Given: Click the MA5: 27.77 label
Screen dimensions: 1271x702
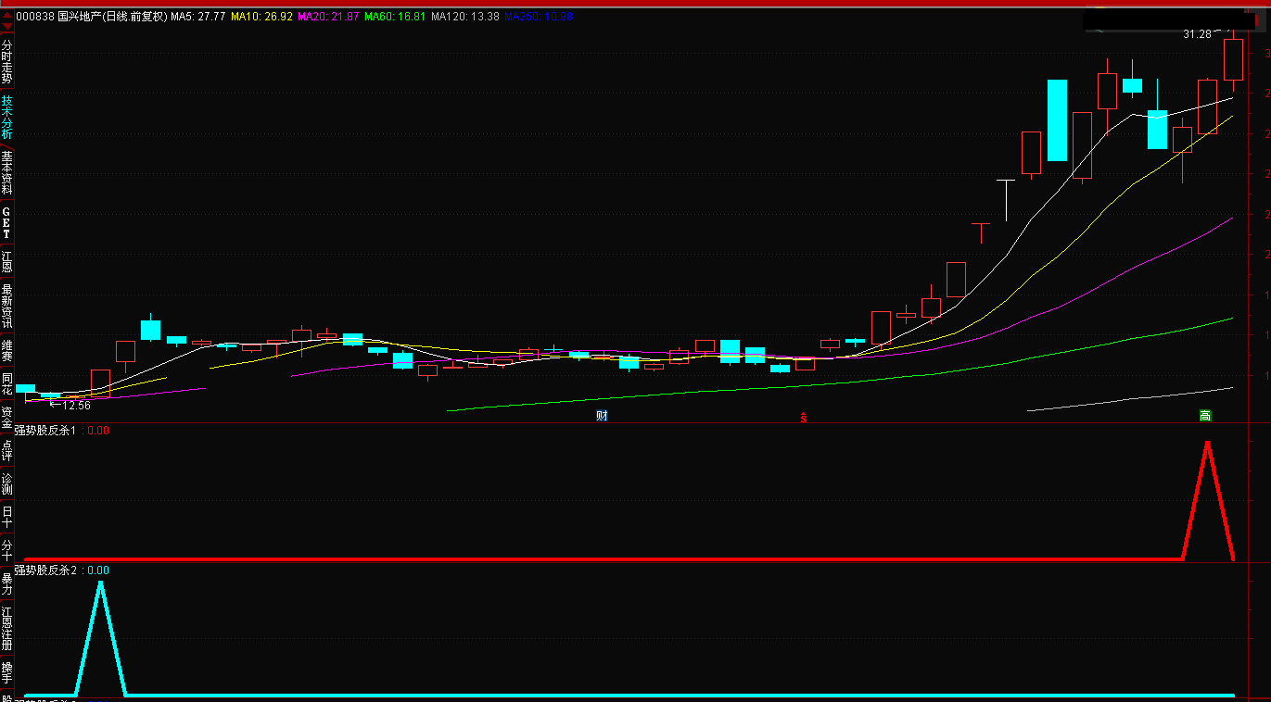Looking at the screenshot, I should pyautogui.click(x=198, y=17).
